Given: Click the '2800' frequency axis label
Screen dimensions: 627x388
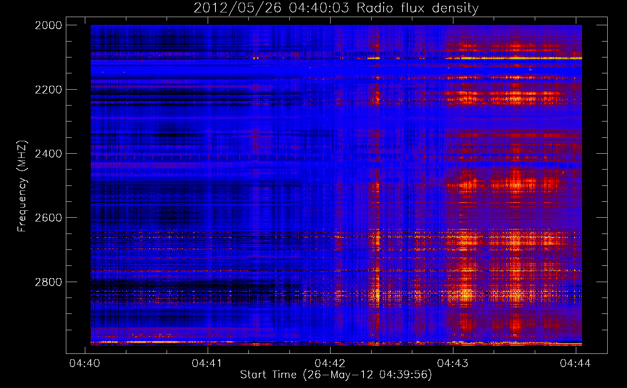Looking at the screenshot, I should (x=48, y=282).
